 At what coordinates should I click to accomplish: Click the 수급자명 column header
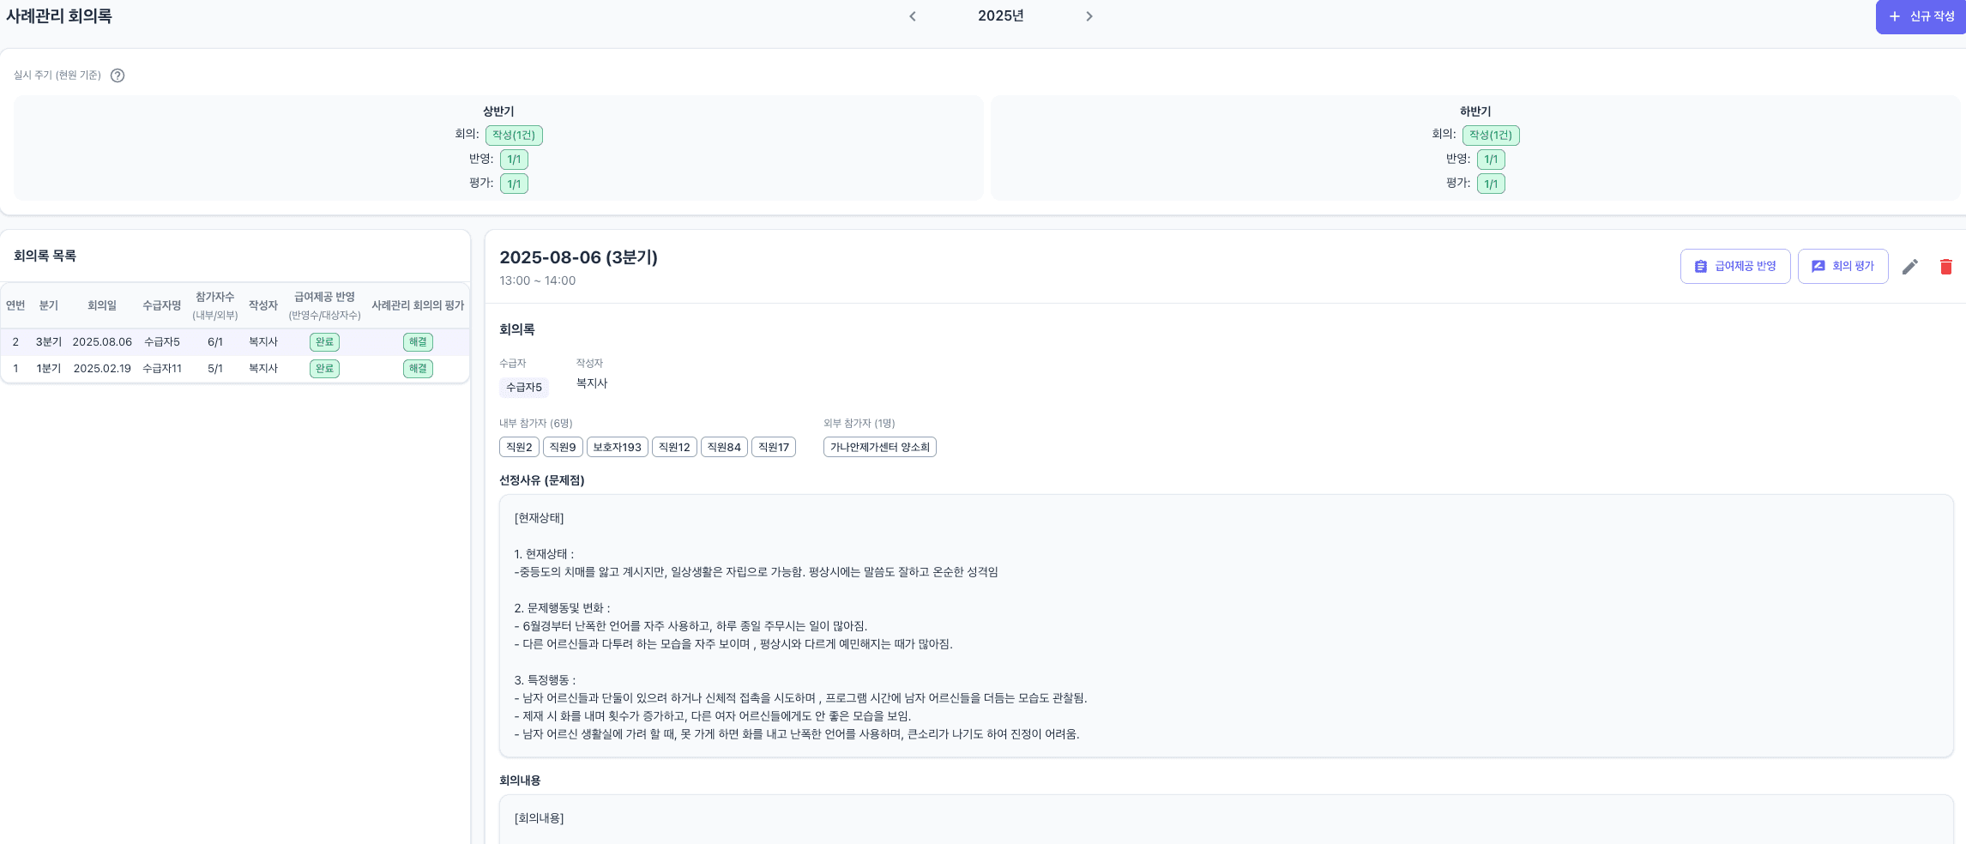tap(162, 305)
